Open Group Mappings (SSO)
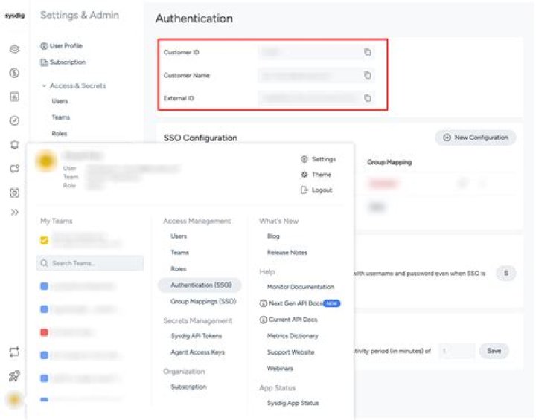 203,302
